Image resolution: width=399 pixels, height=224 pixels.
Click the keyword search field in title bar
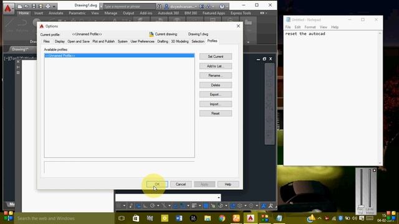tap(129, 6)
